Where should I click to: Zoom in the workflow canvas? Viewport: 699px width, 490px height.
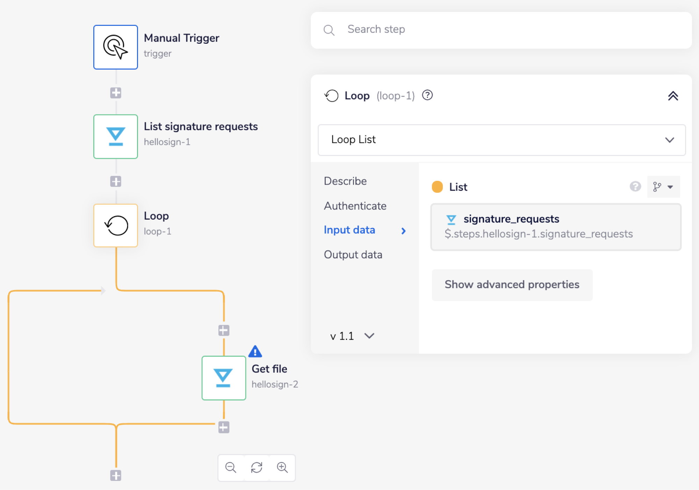point(282,468)
